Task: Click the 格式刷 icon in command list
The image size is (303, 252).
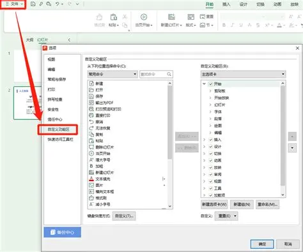Action: (x=91, y=198)
